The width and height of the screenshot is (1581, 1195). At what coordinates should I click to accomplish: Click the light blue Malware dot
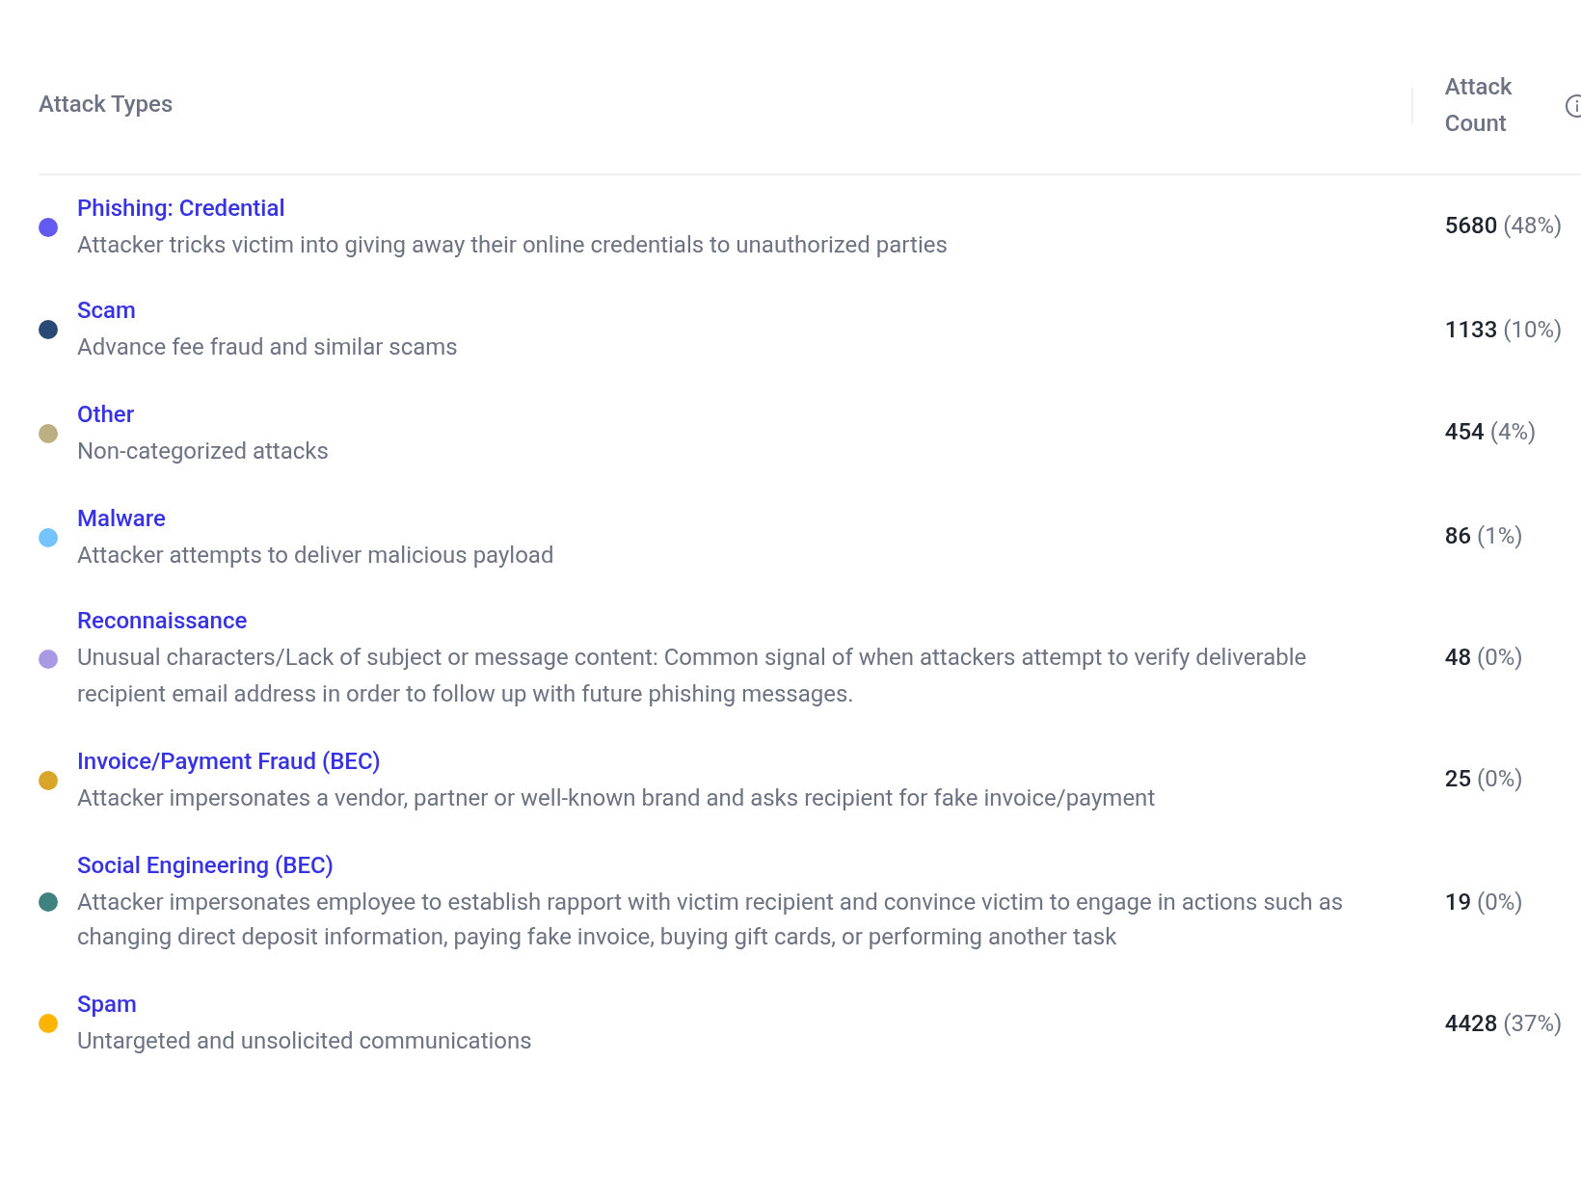coord(48,538)
